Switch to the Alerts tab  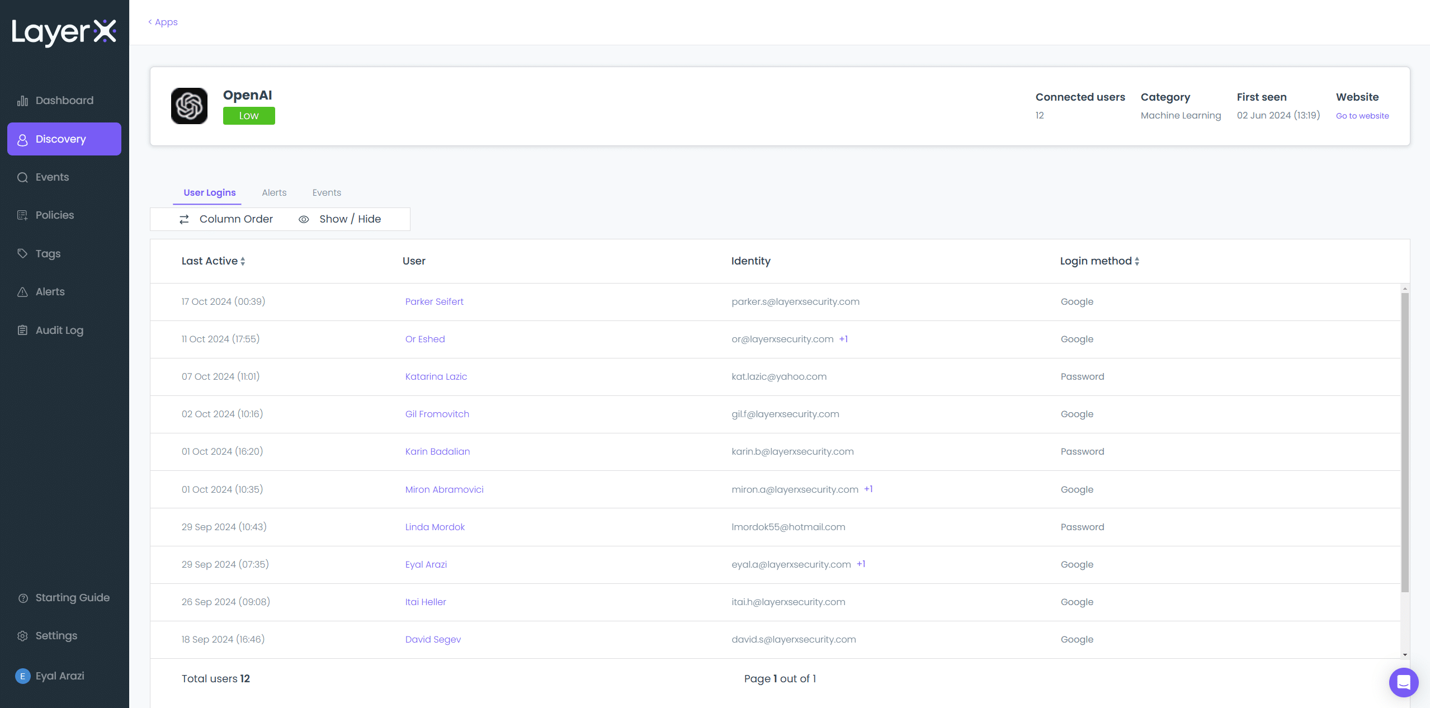(x=274, y=192)
